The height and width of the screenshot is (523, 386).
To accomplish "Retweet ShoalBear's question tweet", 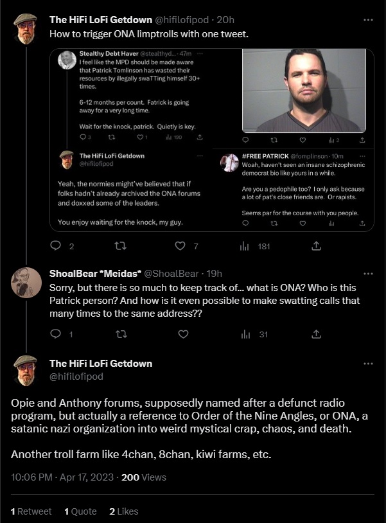I will [x=119, y=333].
